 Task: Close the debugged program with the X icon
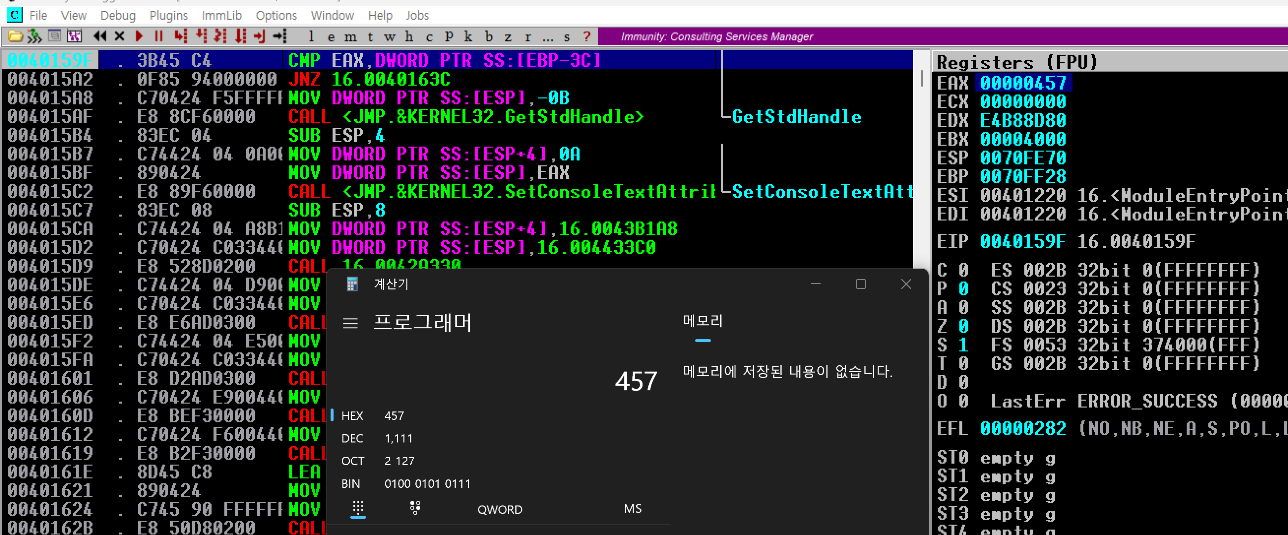click(x=119, y=36)
